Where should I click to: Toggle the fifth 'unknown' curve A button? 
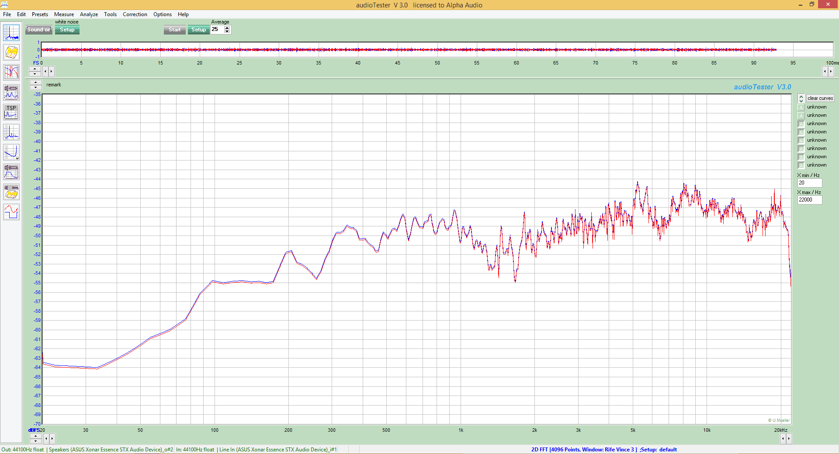pos(801,140)
